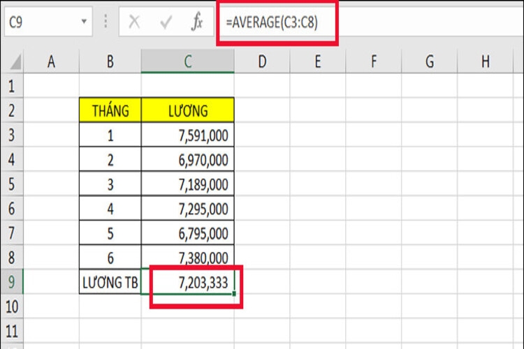Select row 4 header
This screenshot has width=524, height=349.
click(12, 159)
